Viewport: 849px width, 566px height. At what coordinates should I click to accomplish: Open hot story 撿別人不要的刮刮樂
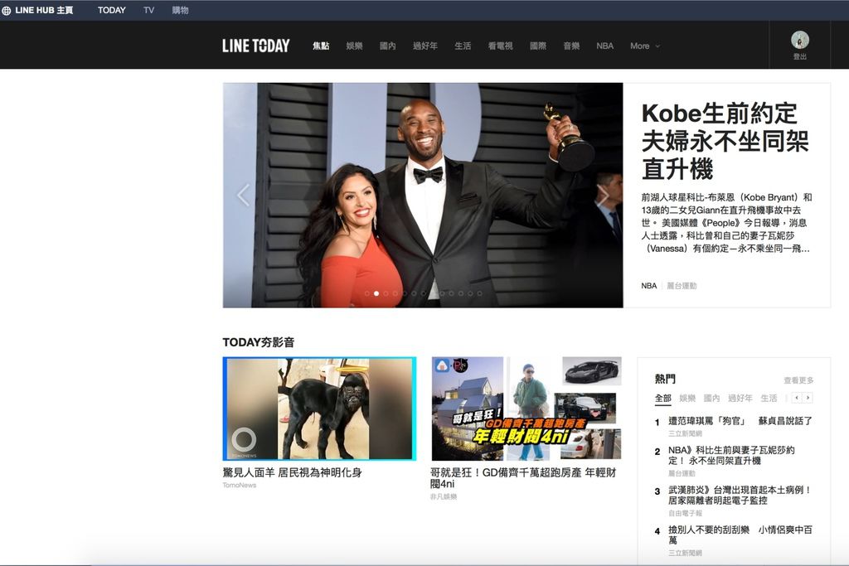pos(740,535)
